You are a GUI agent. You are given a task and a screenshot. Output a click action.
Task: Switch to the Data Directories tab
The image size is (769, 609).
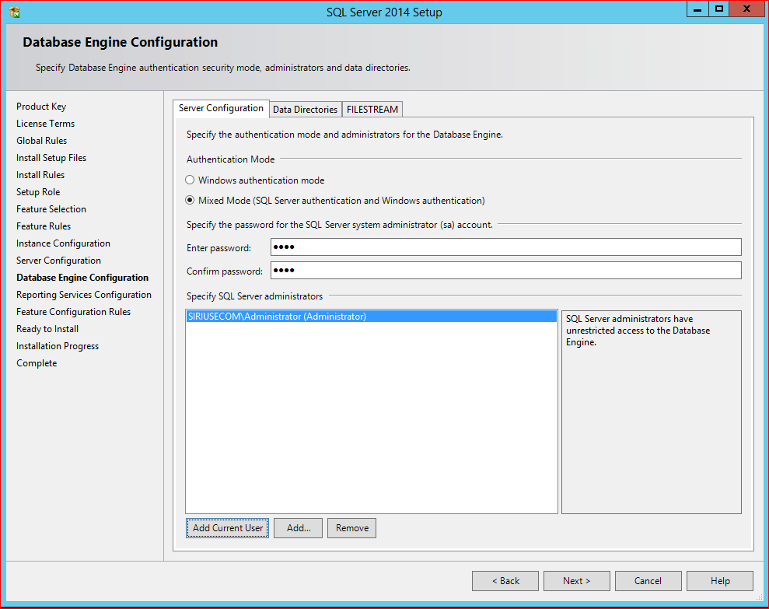tap(305, 110)
